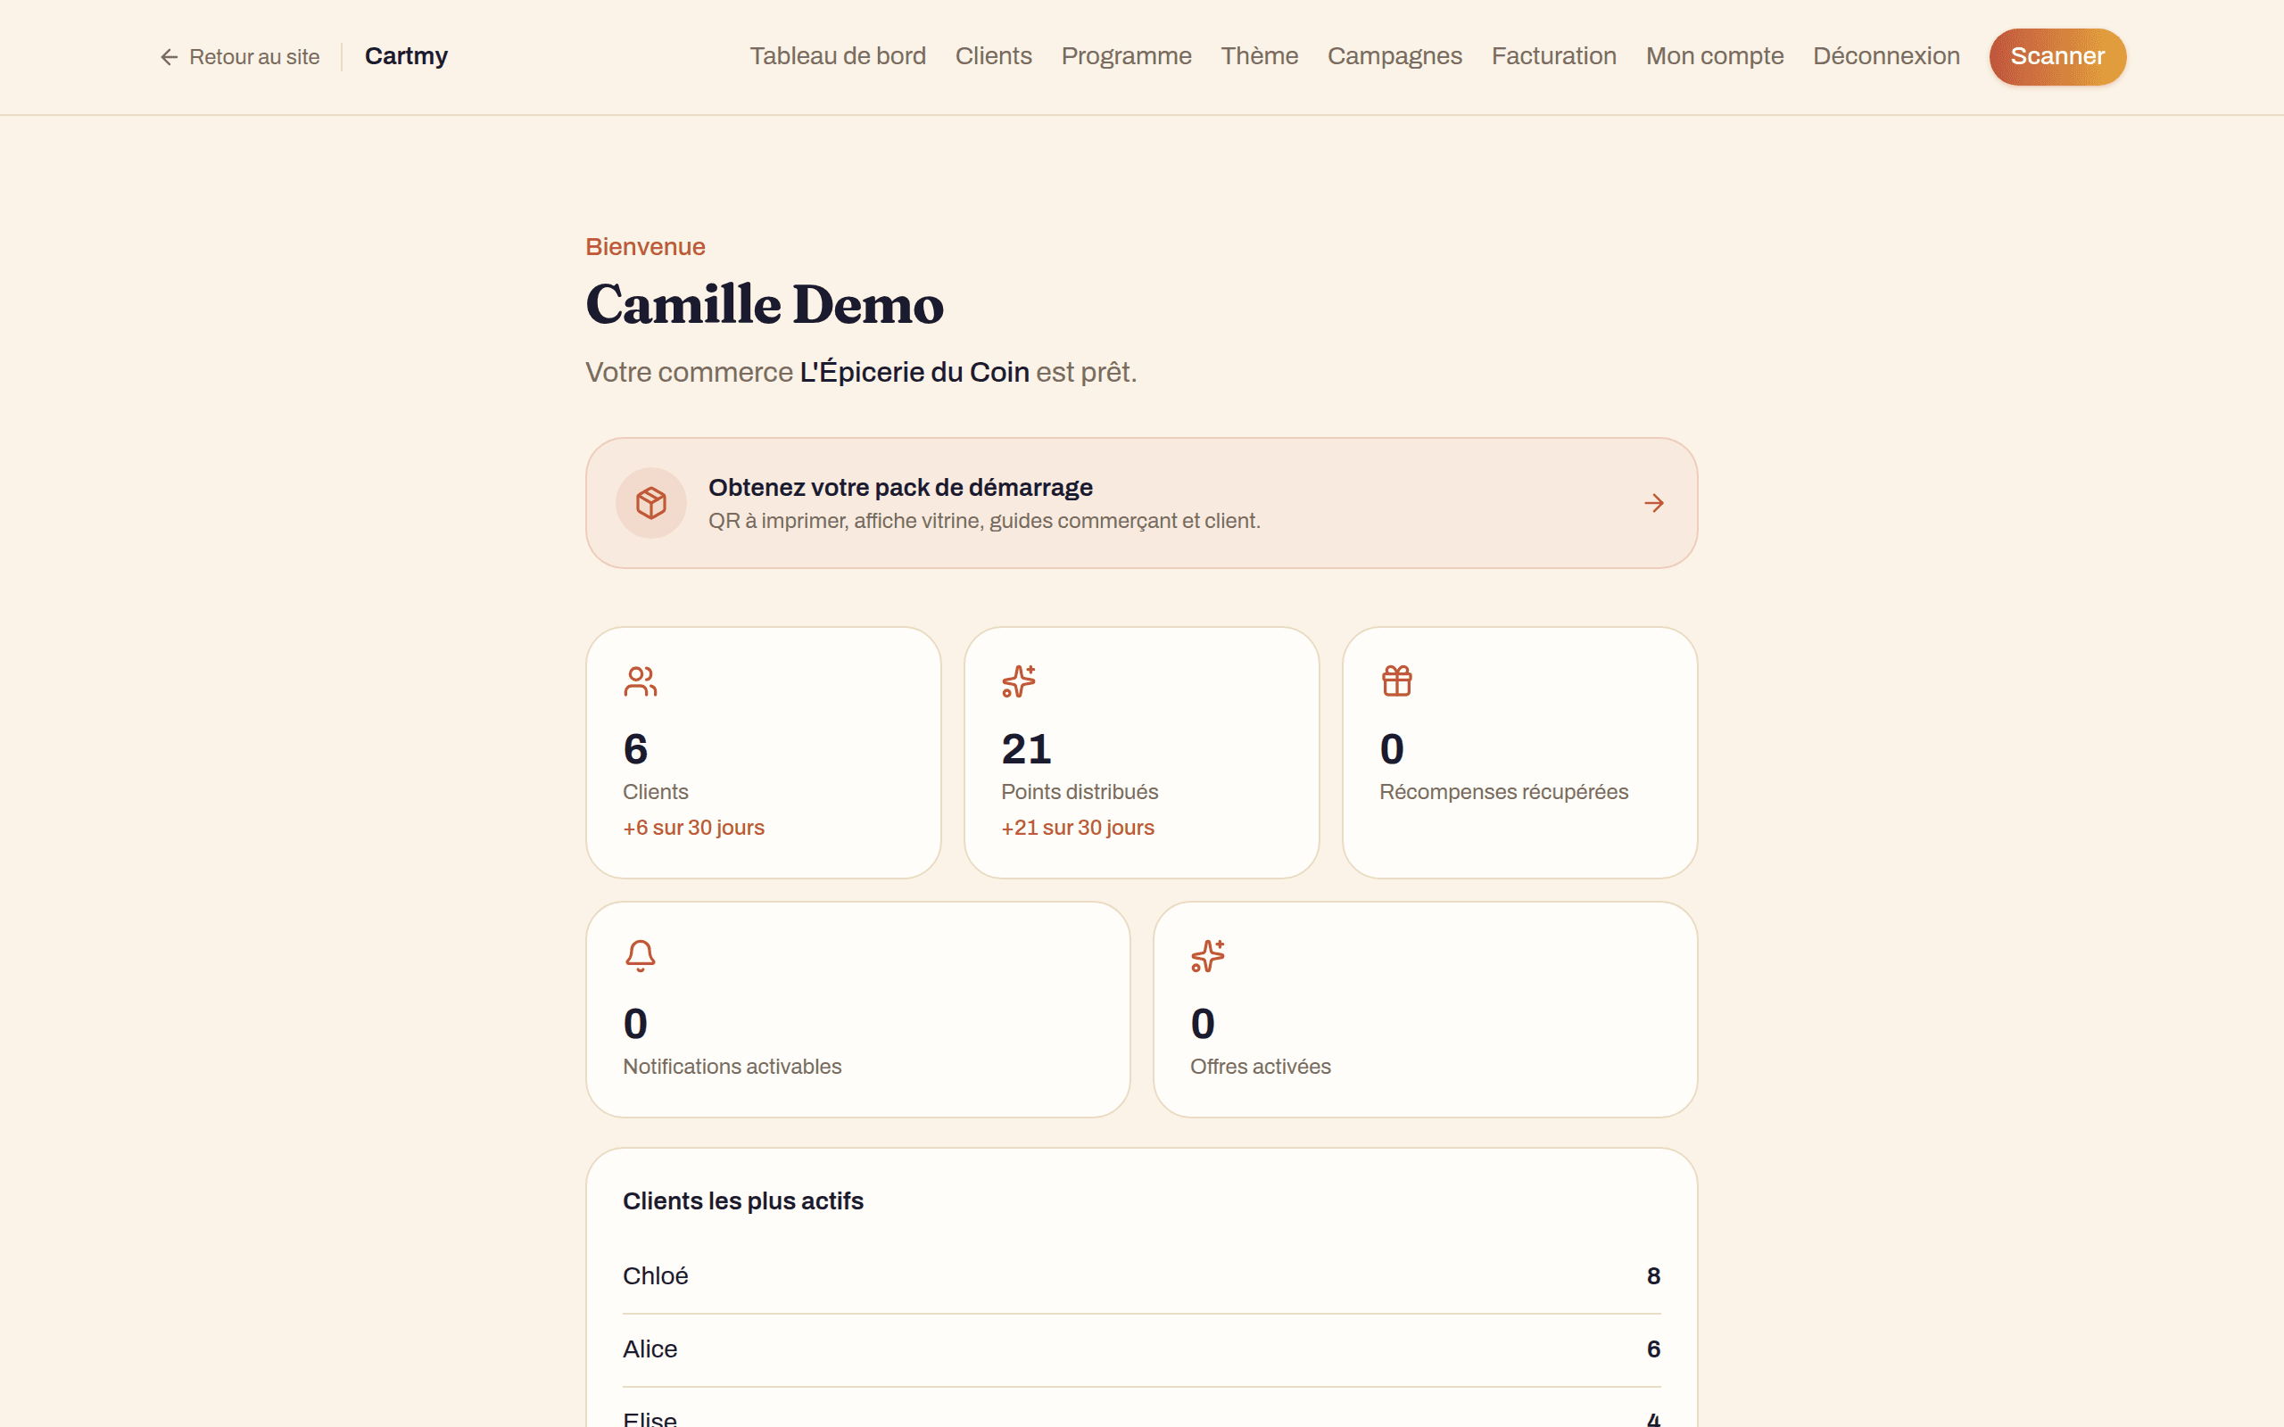
Task: Click the back arrow beside Retour au site
Action: (169, 58)
